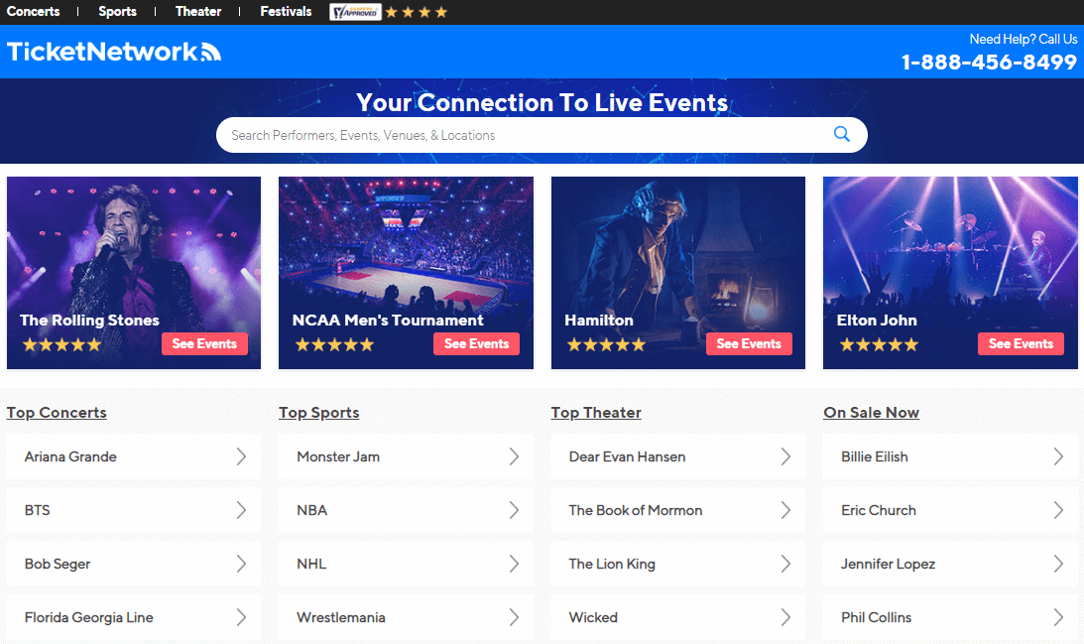Open the Concerts menu item
1084x644 pixels.
[x=33, y=12]
